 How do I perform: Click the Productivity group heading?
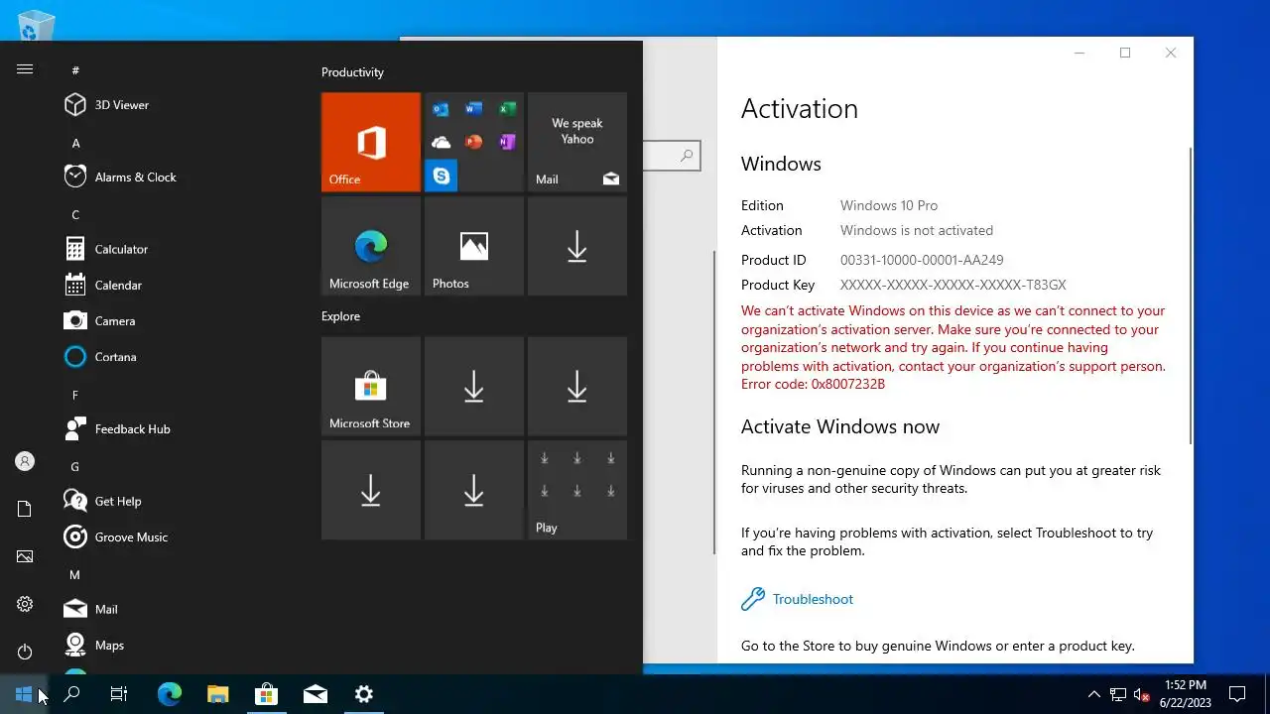pos(352,72)
